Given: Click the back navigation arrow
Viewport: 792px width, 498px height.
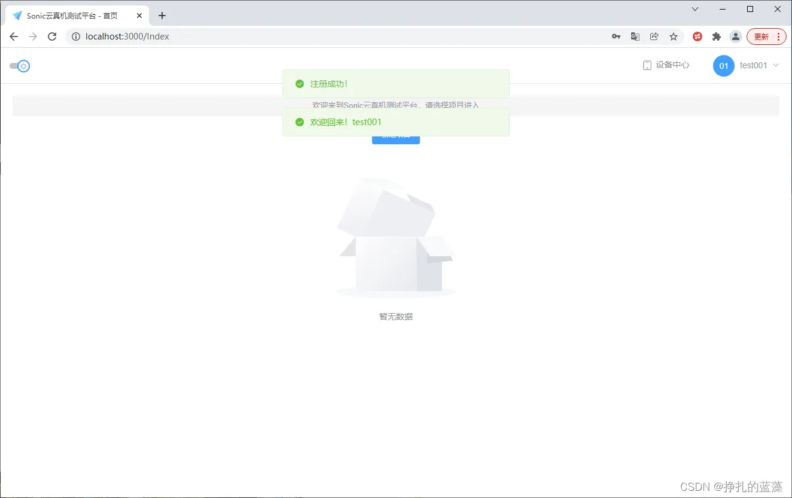Looking at the screenshot, I should (x=14, y=36).
